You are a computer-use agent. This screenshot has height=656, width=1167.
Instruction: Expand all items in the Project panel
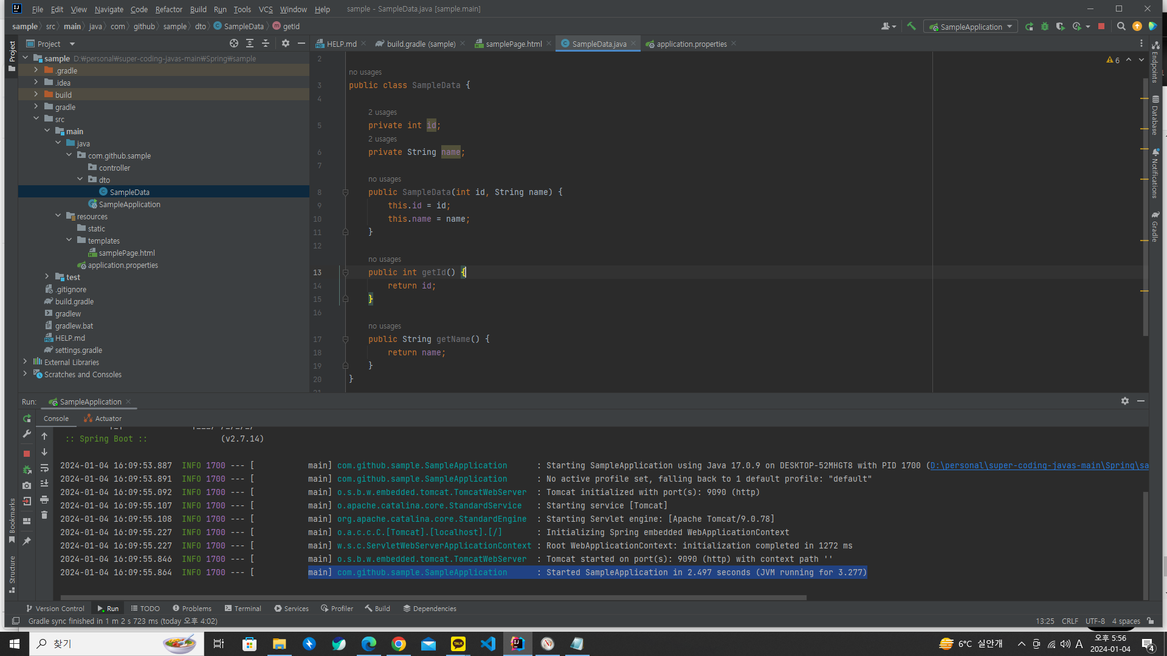[250, 43]
